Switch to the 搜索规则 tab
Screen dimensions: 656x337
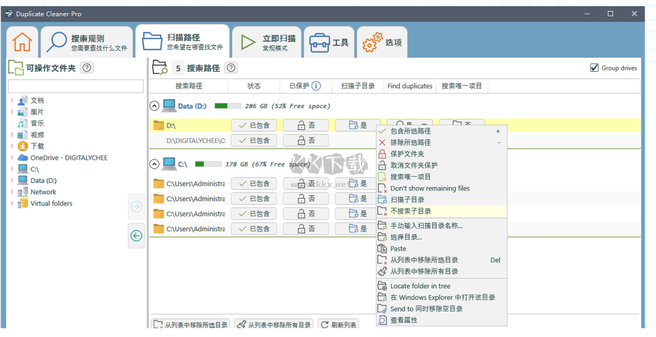[87, 42]
